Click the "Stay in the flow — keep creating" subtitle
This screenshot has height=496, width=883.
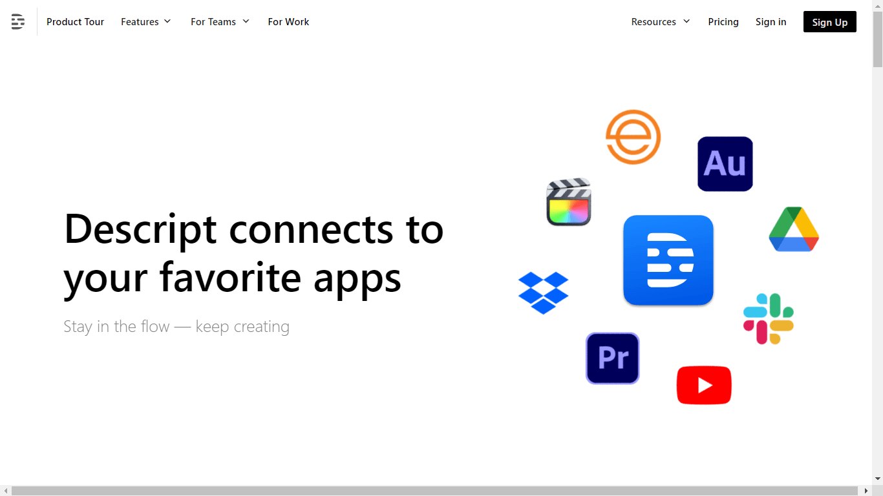[176, 327]
